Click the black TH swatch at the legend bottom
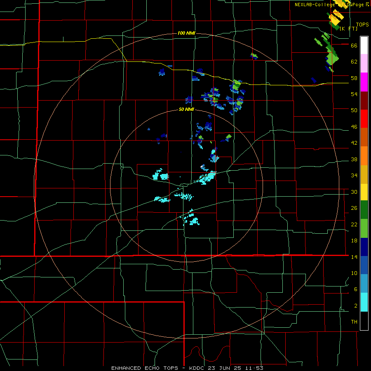Viewport: 371px width, 371px height. (364, 321)
